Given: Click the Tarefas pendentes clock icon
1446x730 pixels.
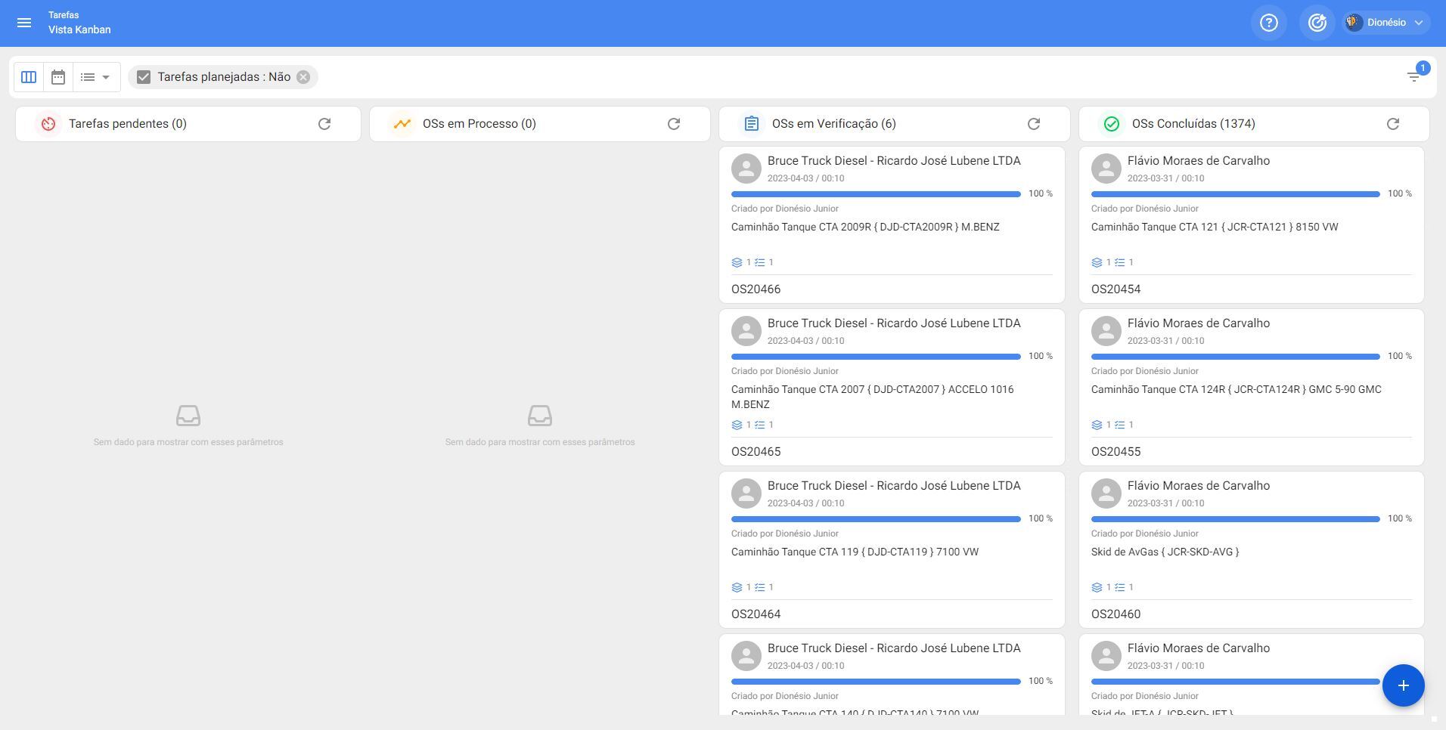Looking at the screenshot, I should [48, 124].
